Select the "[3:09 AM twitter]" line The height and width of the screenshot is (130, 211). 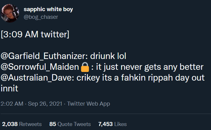click(35, 34)
